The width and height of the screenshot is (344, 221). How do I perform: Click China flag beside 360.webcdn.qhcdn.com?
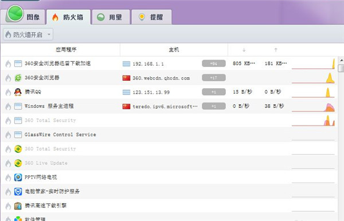126,78
